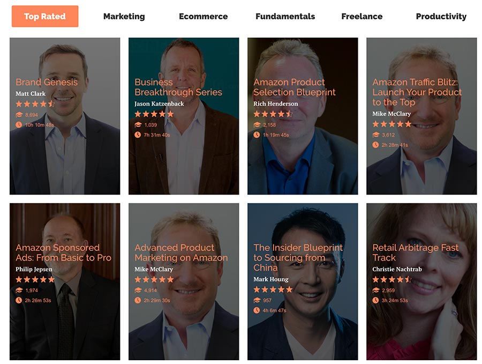Open the Brand Genesis course title

(x=47, y=82)
